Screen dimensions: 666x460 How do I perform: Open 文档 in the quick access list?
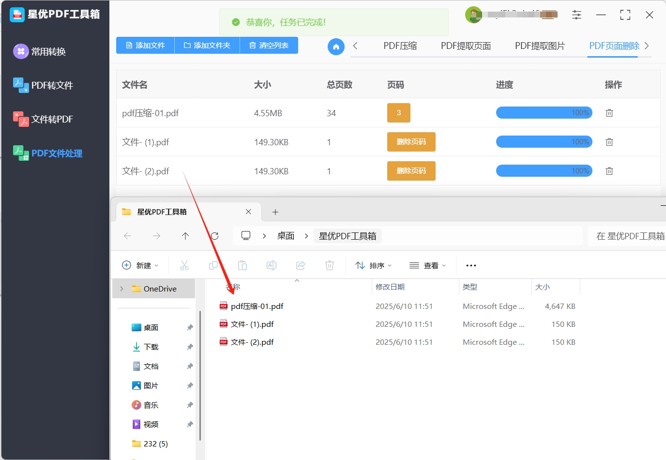tap(151, 366)
